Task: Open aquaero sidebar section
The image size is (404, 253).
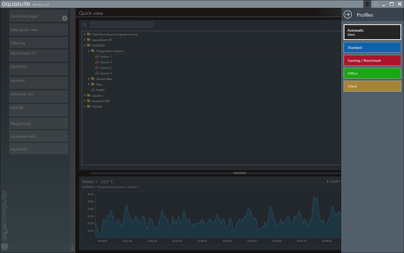Action: point(39,83)
